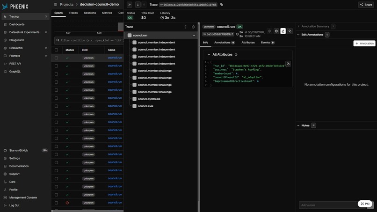Screen dimensions: 377x212
Task: Click the Phoenix logo
Action: (x=15, y=7)
